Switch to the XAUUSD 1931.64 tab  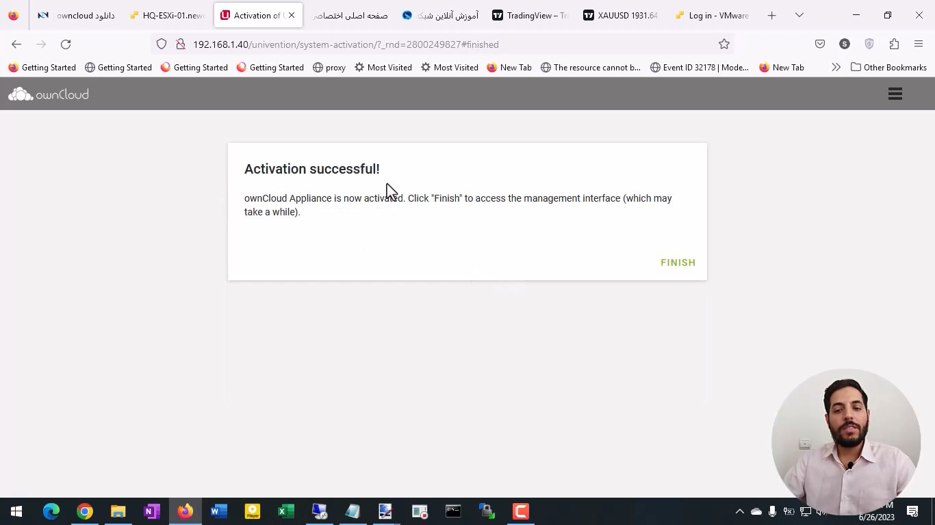622,15
